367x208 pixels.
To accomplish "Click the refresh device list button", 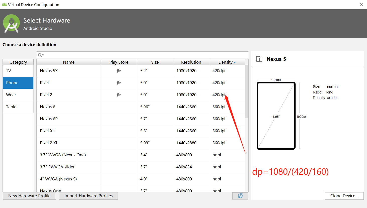I will point(240,196).
